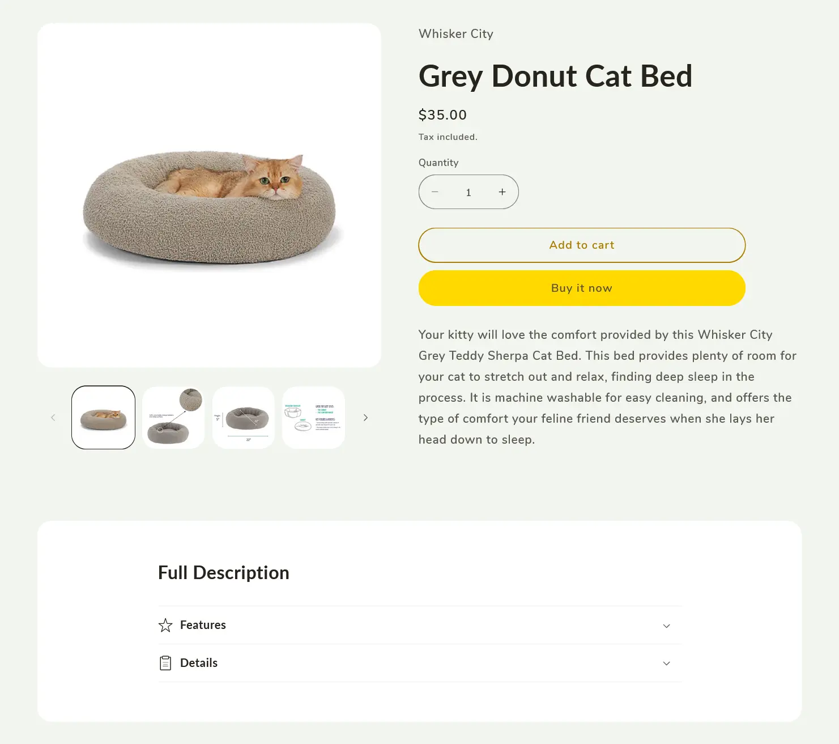Image resolution: width=839 pixels, height=744 pixels.
Task: View thumbnail with care instructions infographic
Action: pyautogui.click(x=313, y=418)
